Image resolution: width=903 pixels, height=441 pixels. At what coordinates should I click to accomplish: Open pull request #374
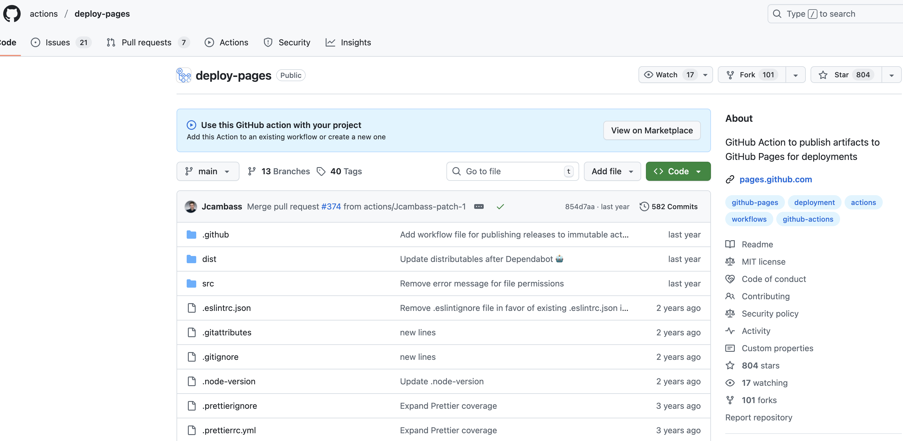click(330, 207)
